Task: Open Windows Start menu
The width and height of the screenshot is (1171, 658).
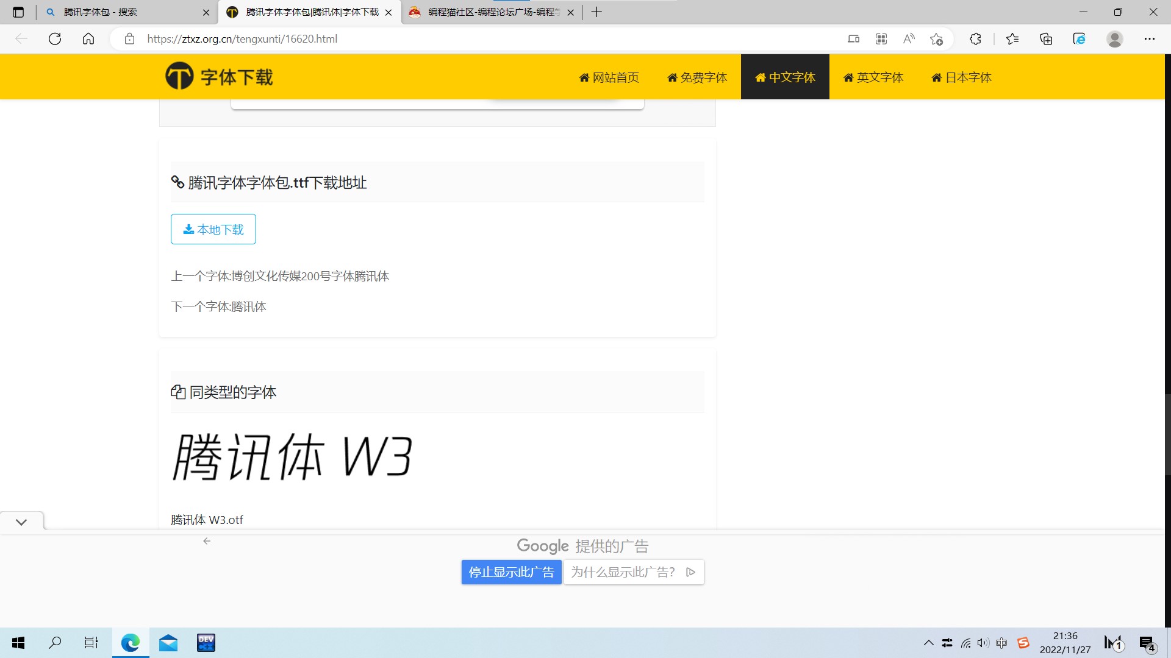Action: (18, 643)
